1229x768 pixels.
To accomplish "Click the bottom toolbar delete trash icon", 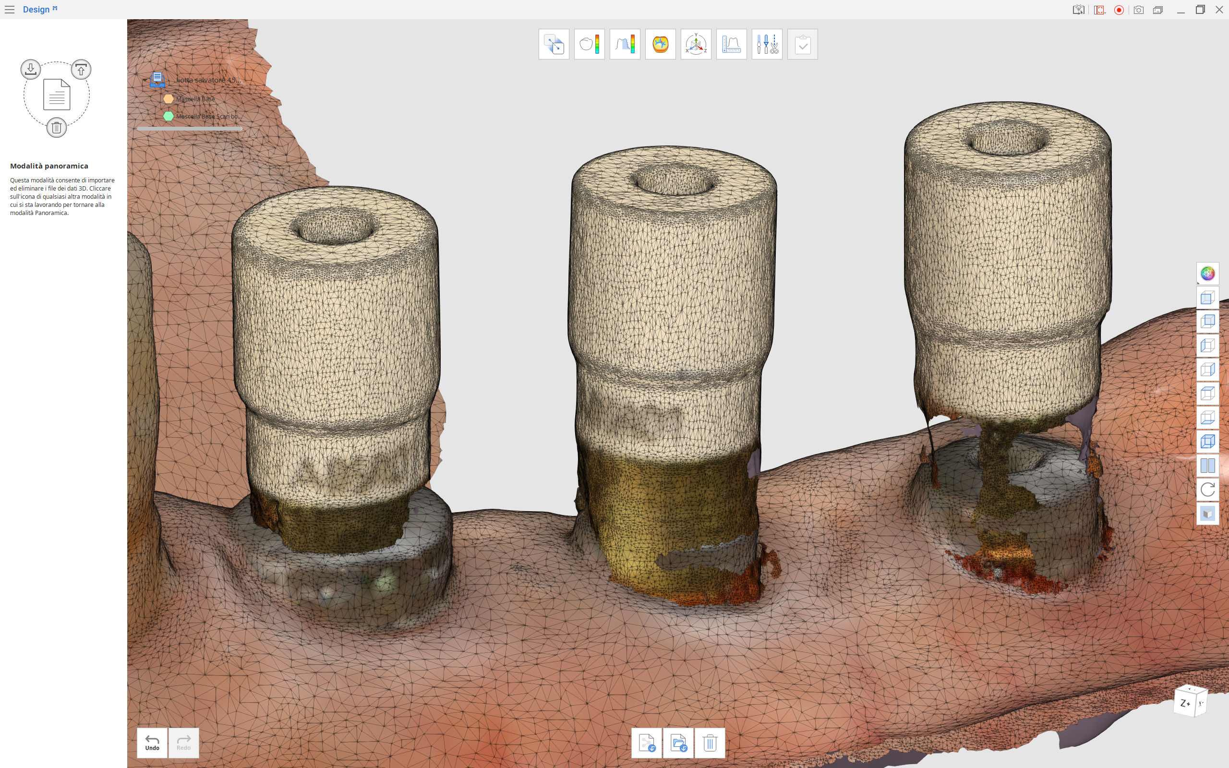I will coord(710,743).
